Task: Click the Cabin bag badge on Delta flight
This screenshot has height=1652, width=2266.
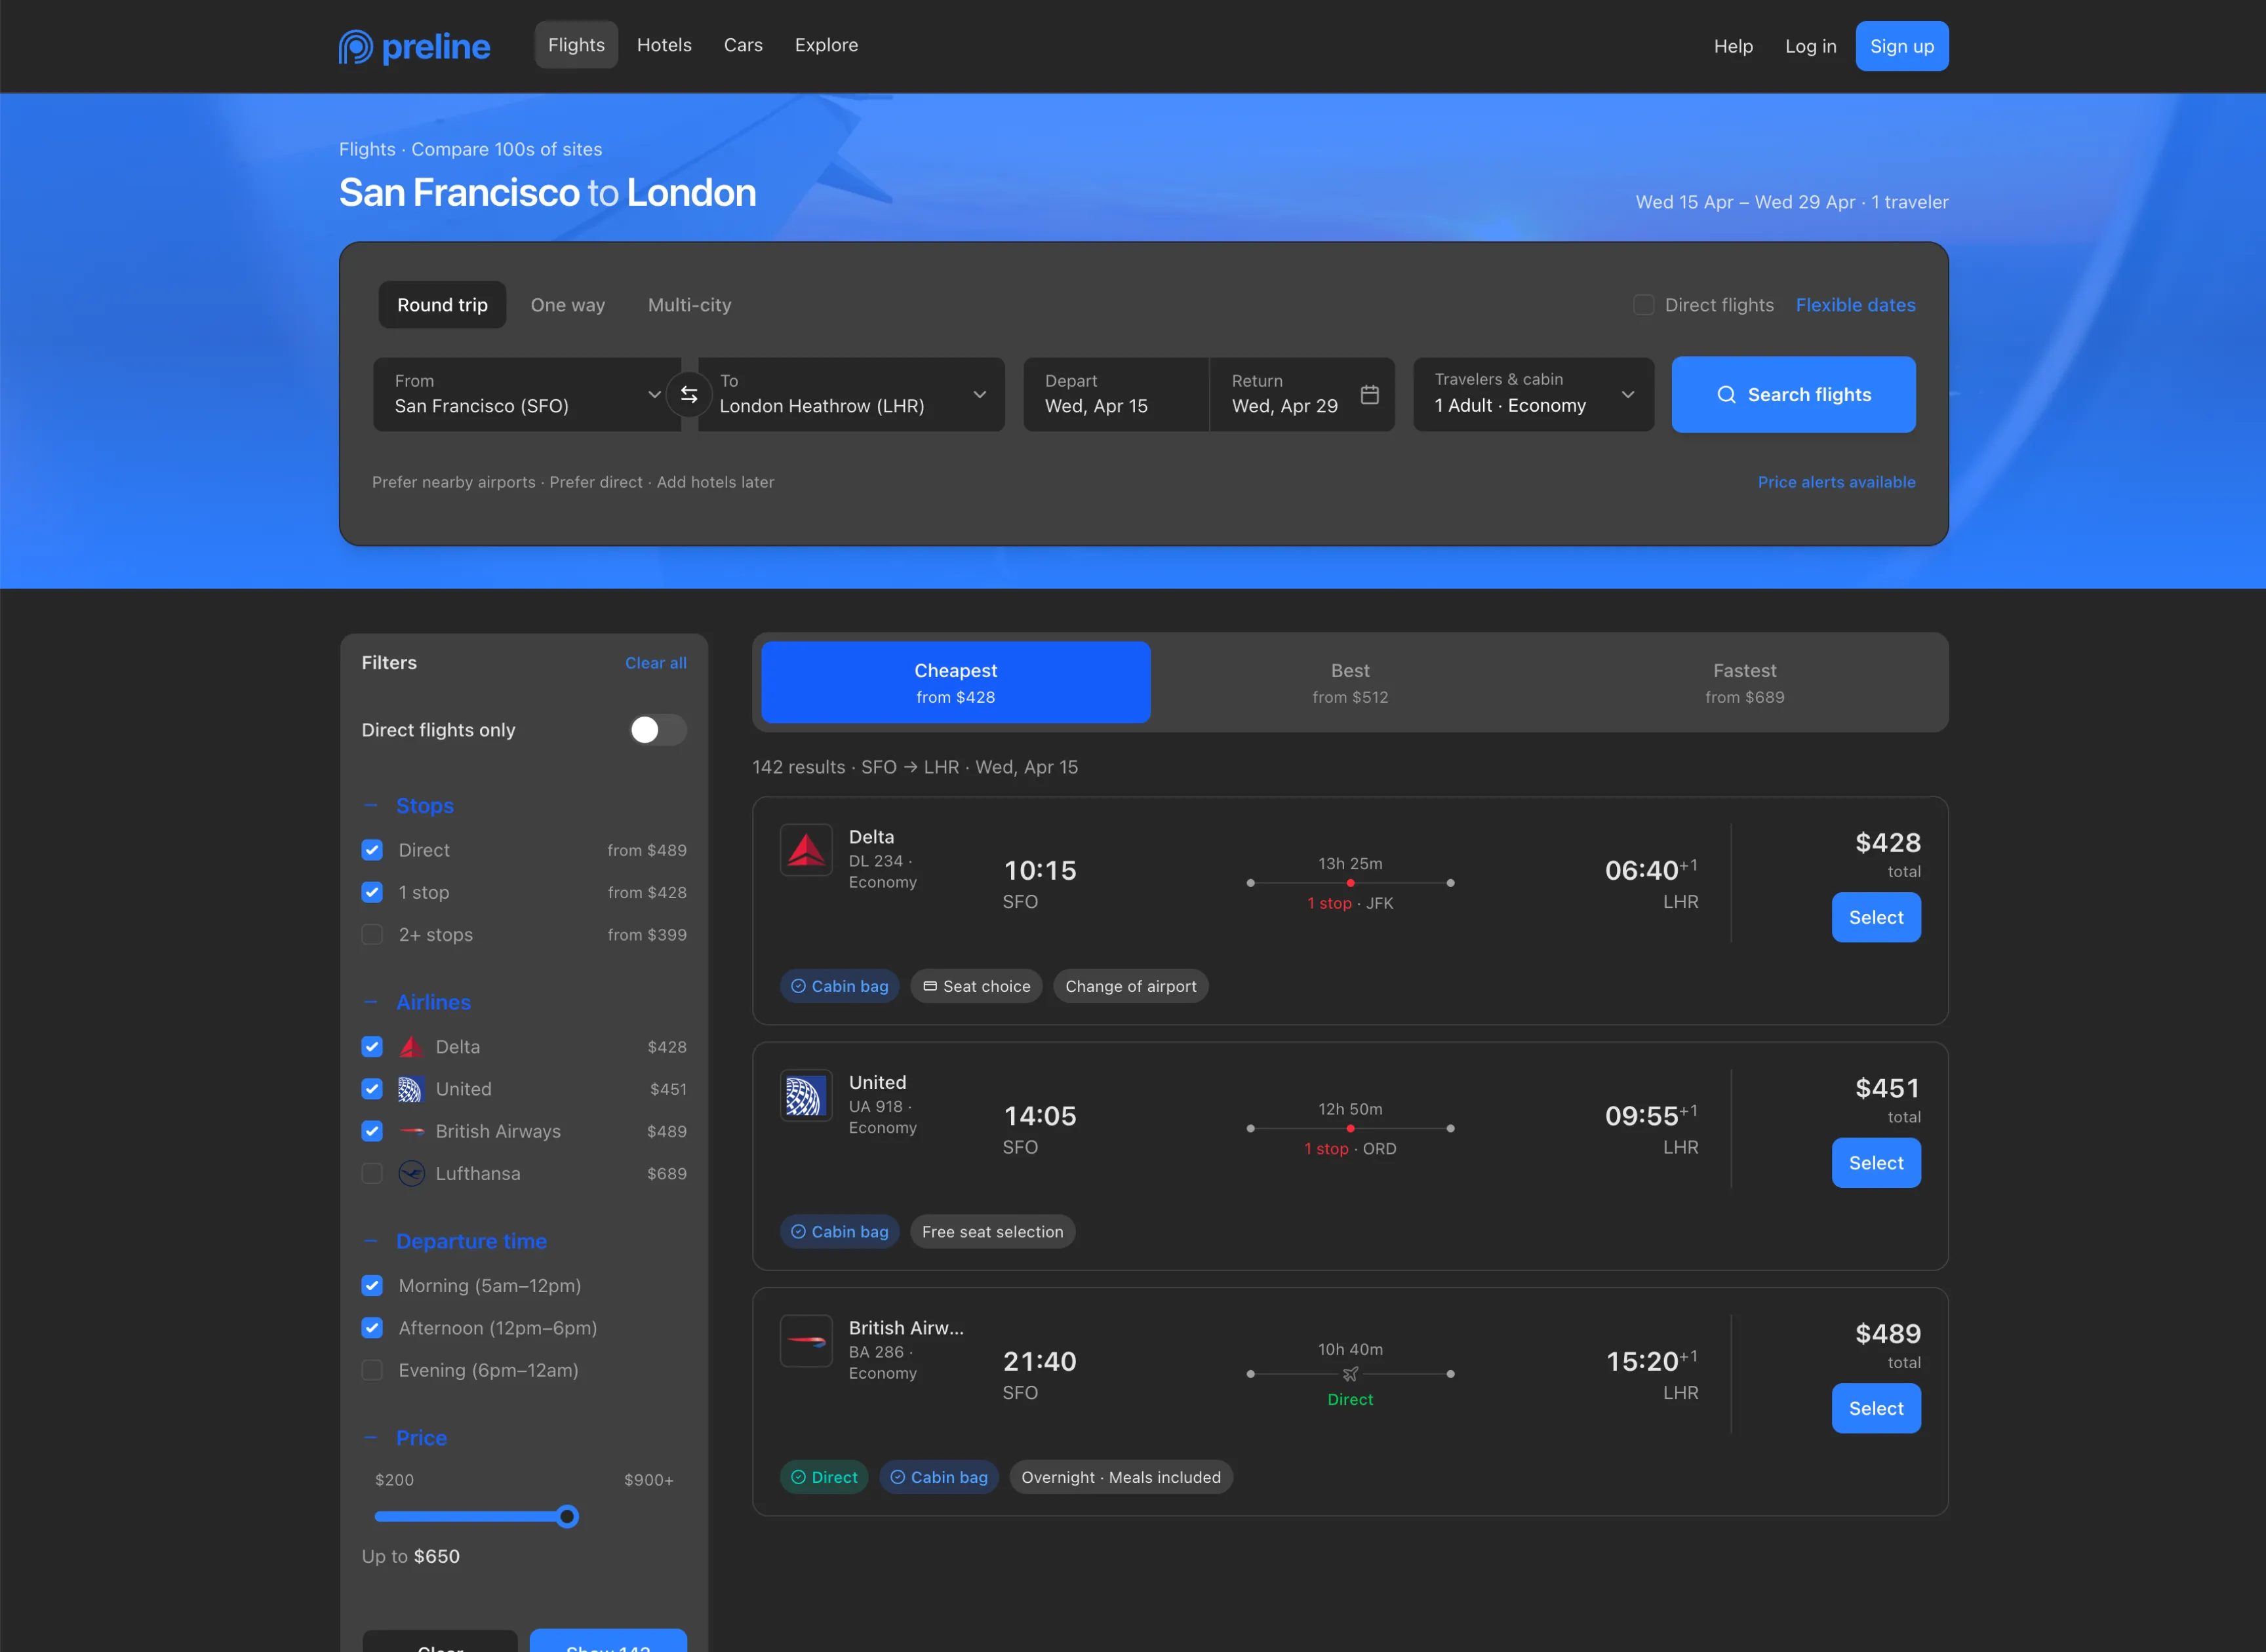Action: (840, 986)
